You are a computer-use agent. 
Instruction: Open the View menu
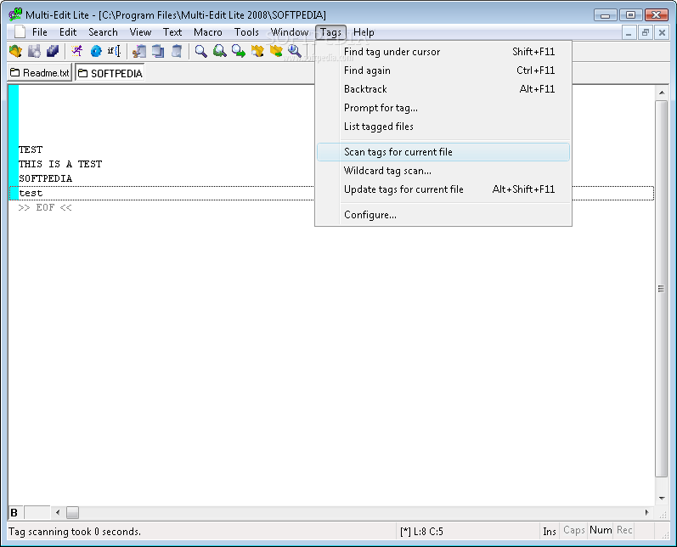coord(140,32)
